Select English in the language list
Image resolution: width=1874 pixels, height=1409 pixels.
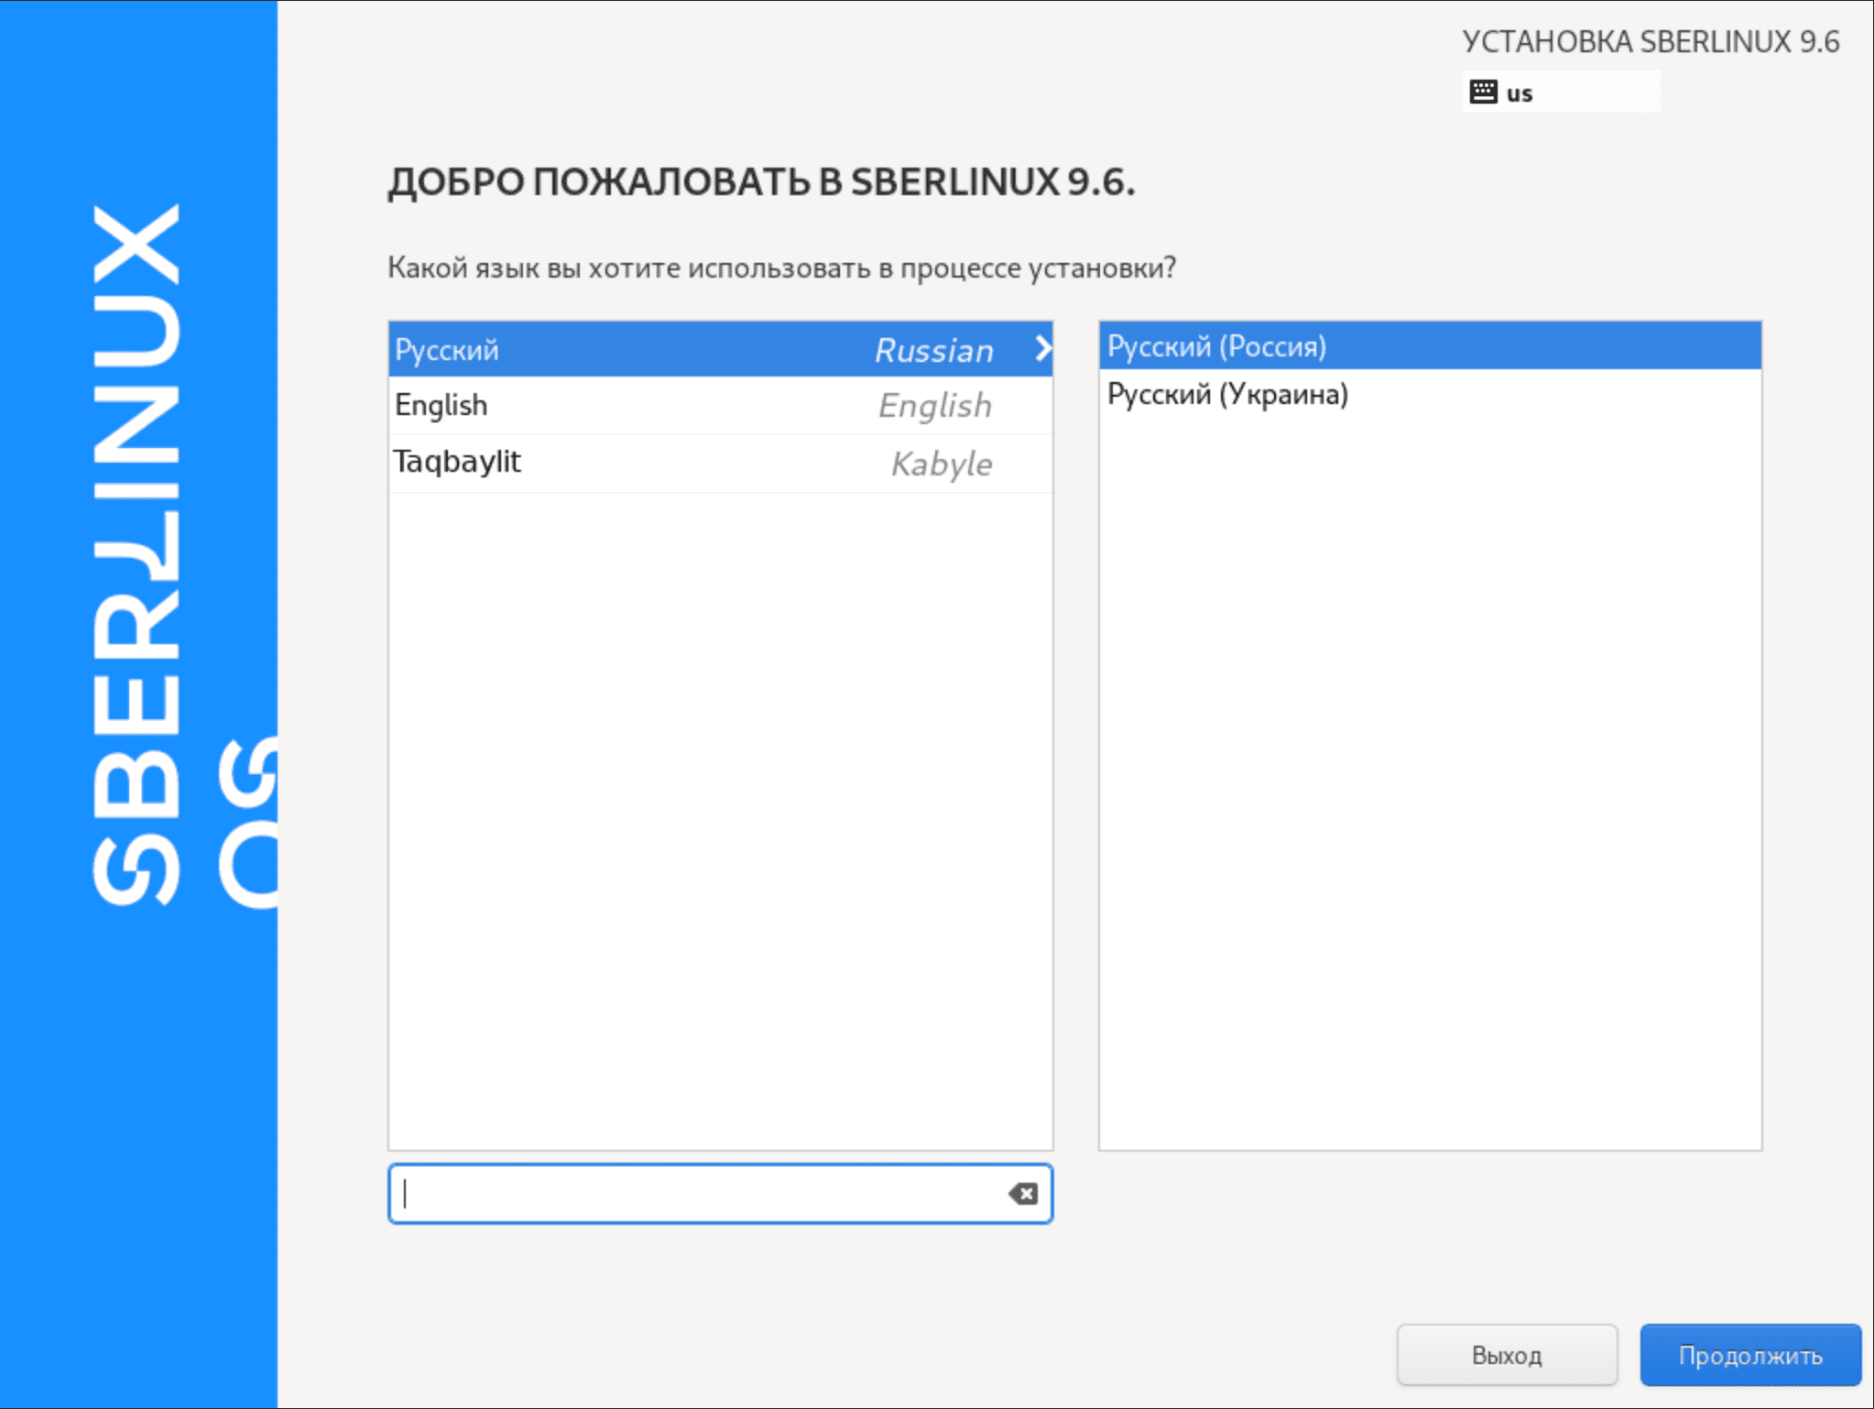[720, 405]
